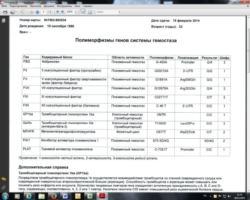Image resolution: width=250 pixels, height=200 pixels.
Task: Open the Справка menu
Action: [x=88, y=6]
